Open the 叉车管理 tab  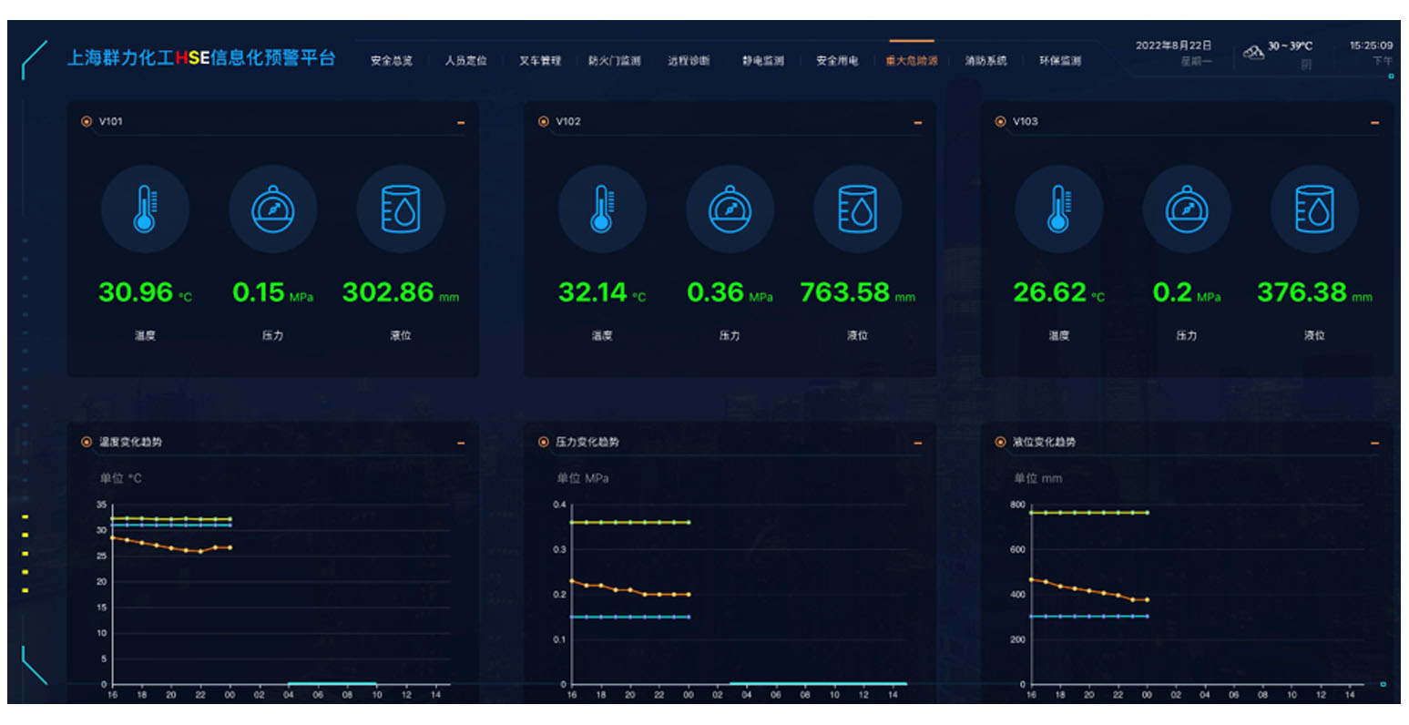(x=540, y=61)
